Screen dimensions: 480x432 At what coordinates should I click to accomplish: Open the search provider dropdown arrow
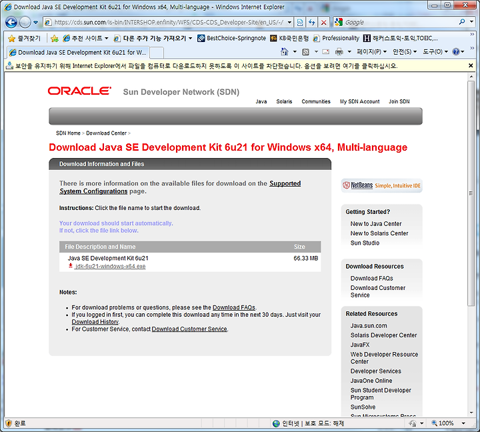(472, 22)
